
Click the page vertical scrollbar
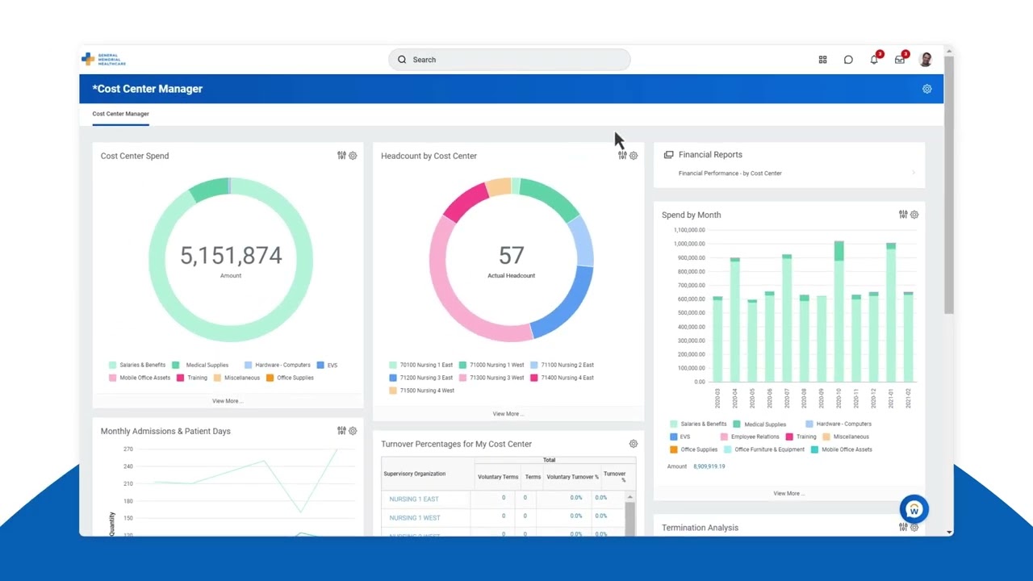[948, 184]
